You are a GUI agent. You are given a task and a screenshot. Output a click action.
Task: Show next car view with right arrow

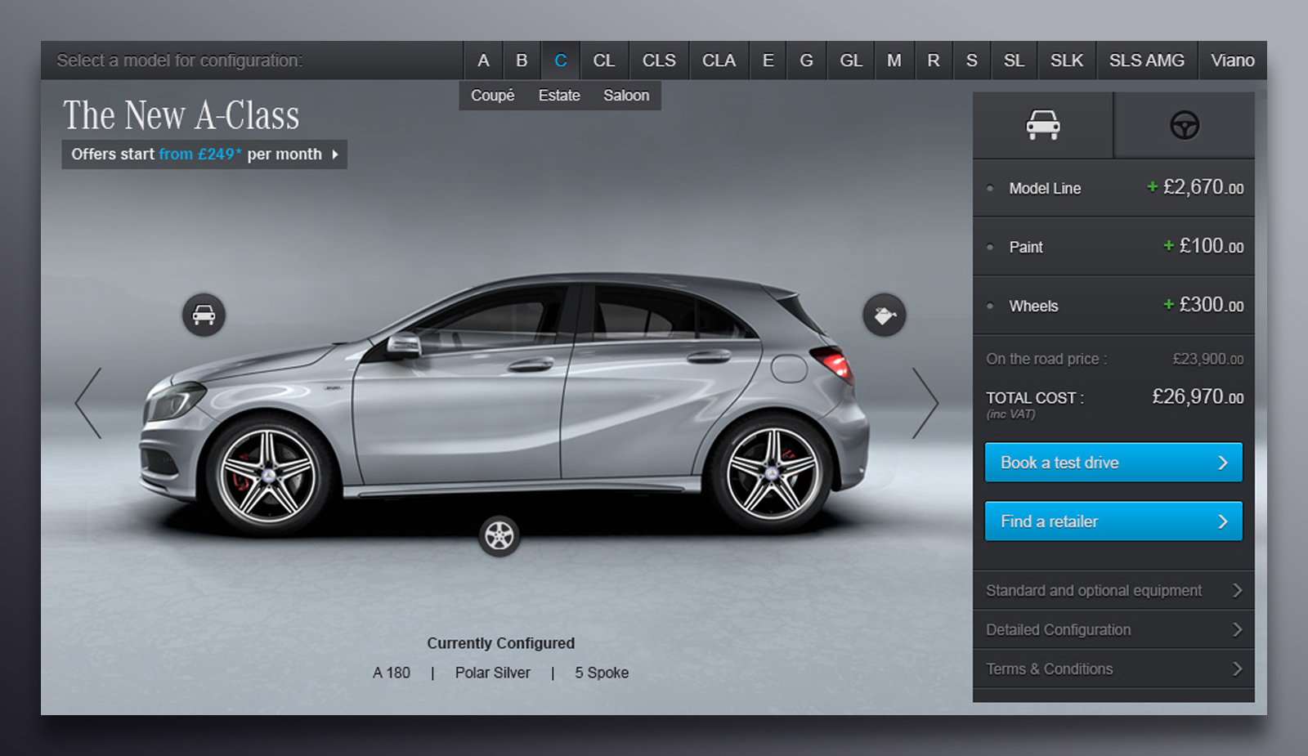tap(925, 403)
